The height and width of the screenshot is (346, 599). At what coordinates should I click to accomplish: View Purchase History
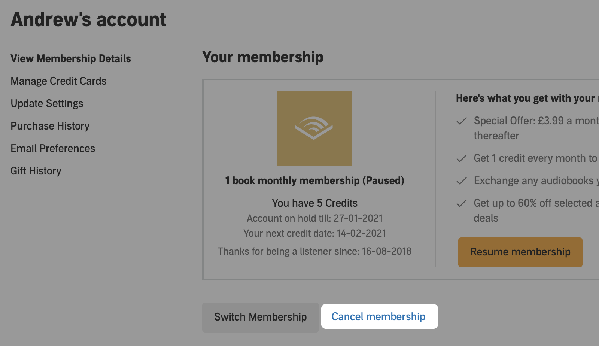50,126
